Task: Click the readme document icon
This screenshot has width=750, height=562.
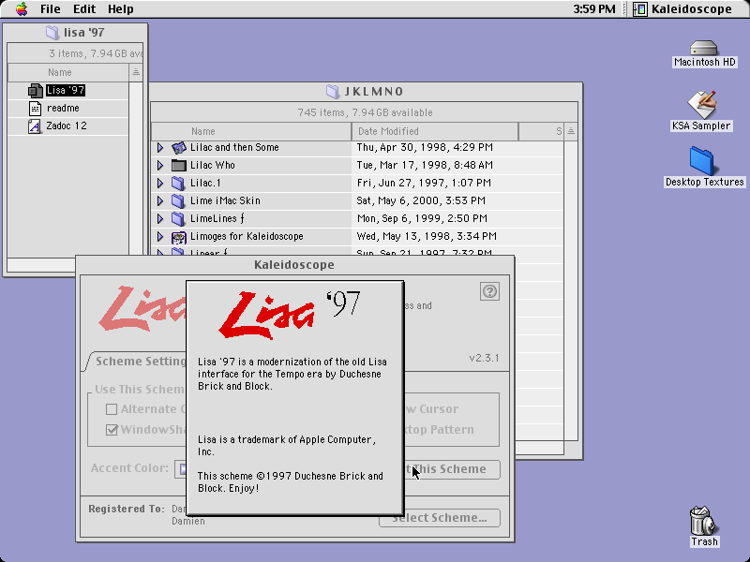Action: pyautogui.click(x=35, y=109)
